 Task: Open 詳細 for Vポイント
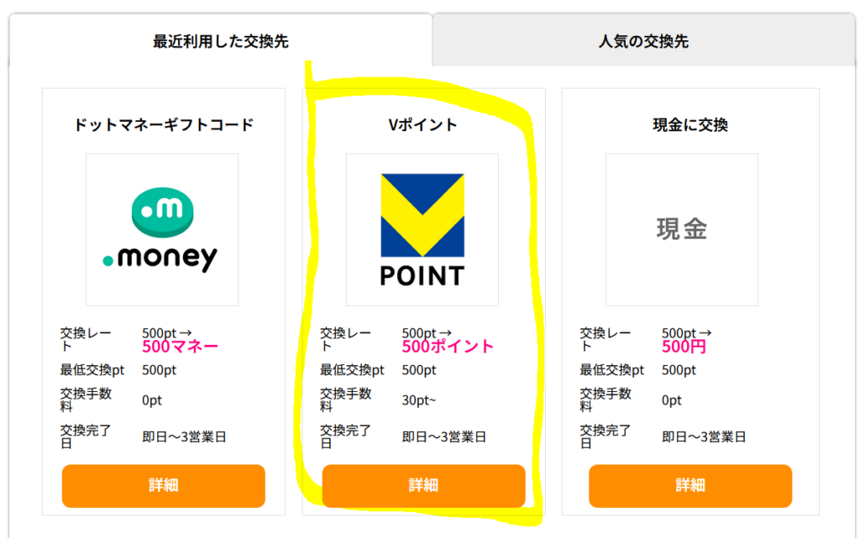423,486
